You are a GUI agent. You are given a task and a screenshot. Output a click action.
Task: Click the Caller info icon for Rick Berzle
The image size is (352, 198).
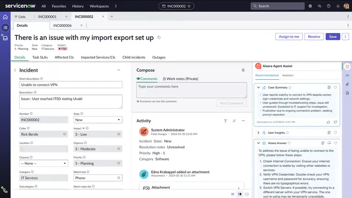pos(65,134)
